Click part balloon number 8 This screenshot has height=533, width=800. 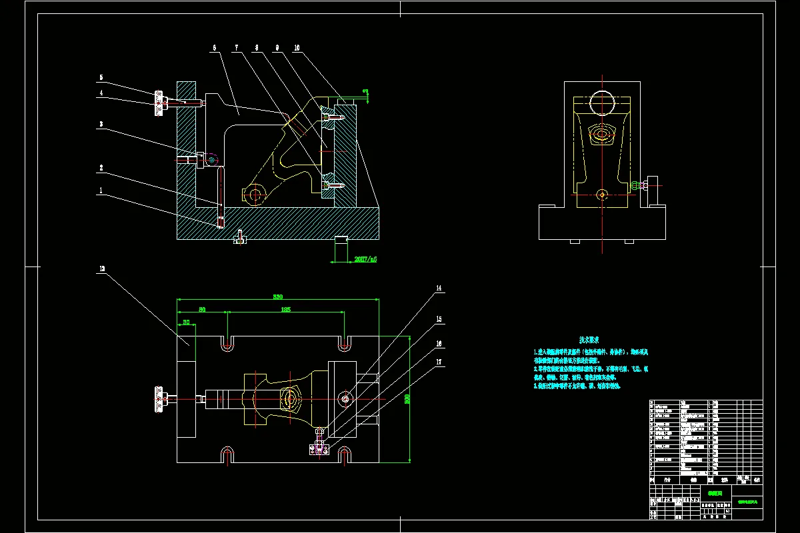(x=256, y=48)
